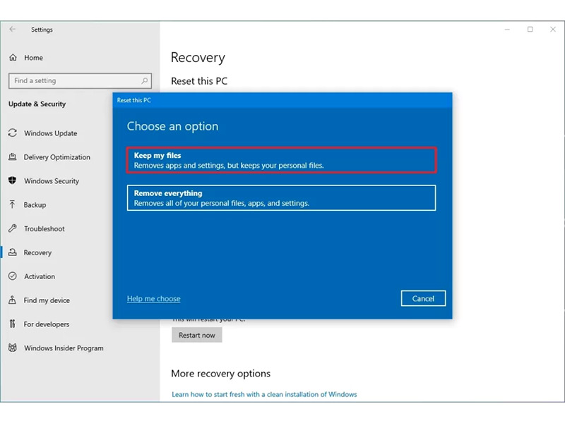Click the Recovery page title
Screen dimensions: 565x423
click(x=198, y=58)
